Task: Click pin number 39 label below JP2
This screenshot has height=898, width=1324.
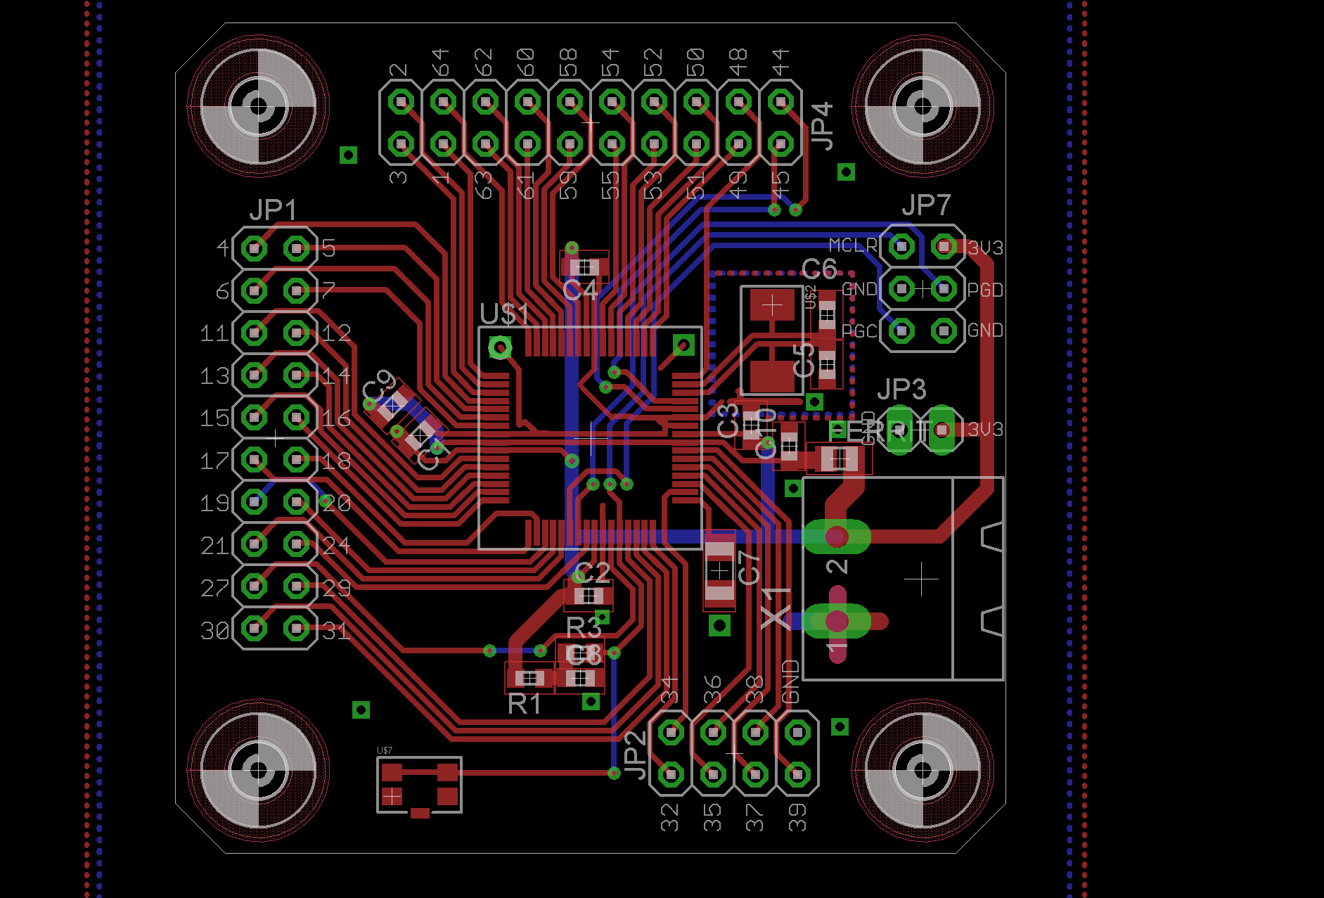Action: pyautogui.click(x=797, y=818)
